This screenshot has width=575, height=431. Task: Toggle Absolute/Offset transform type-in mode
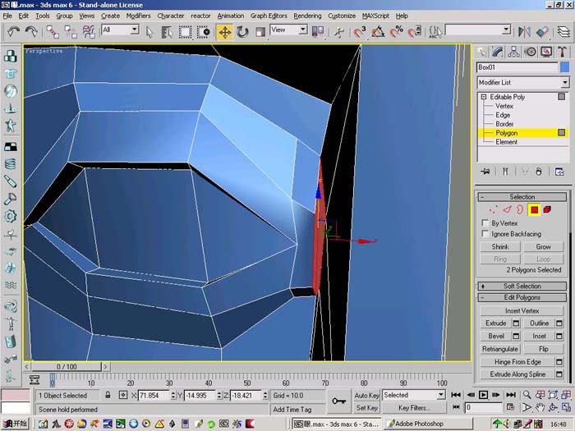123,395
